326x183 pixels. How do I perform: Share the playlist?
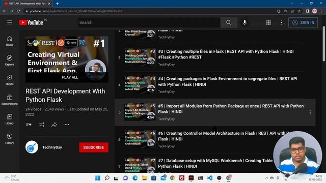[54, 125]
